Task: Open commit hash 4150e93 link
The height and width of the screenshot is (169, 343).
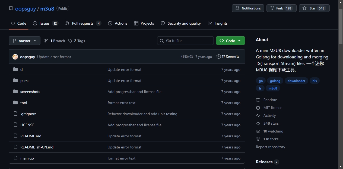Action: 187,57
